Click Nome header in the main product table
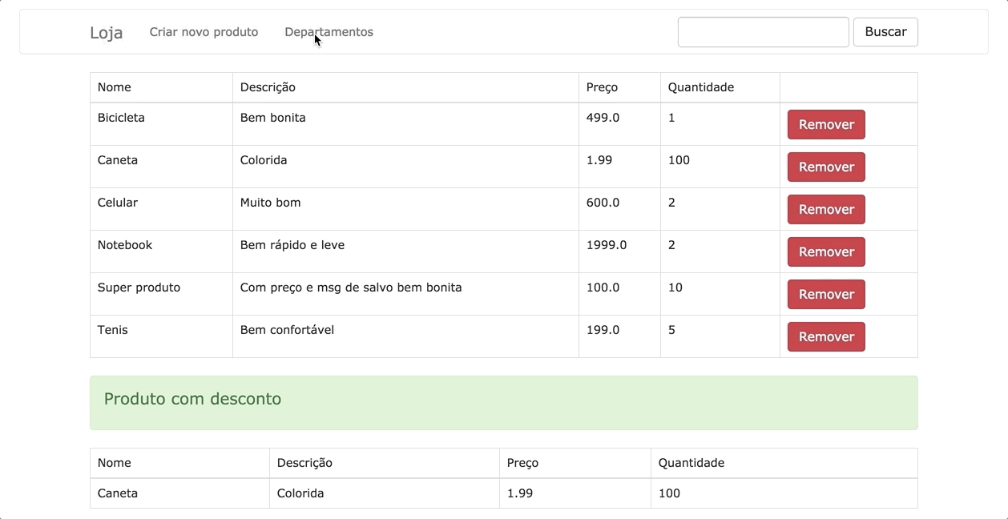This screenshot has width=1008, height=519. coord(115,87)
